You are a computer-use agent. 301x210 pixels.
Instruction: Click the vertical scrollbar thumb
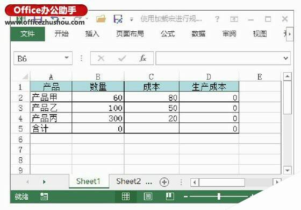(288, 97)
